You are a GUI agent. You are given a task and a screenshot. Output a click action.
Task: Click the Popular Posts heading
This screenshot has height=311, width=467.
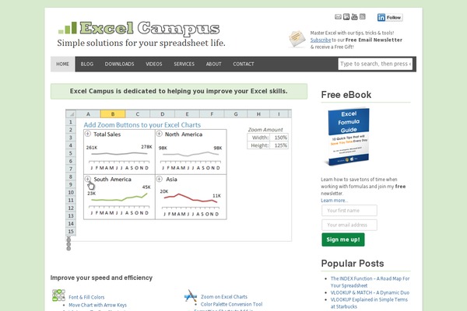pos(353,264)
